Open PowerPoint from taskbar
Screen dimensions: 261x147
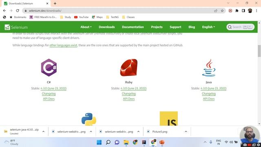tap(162, 143)
